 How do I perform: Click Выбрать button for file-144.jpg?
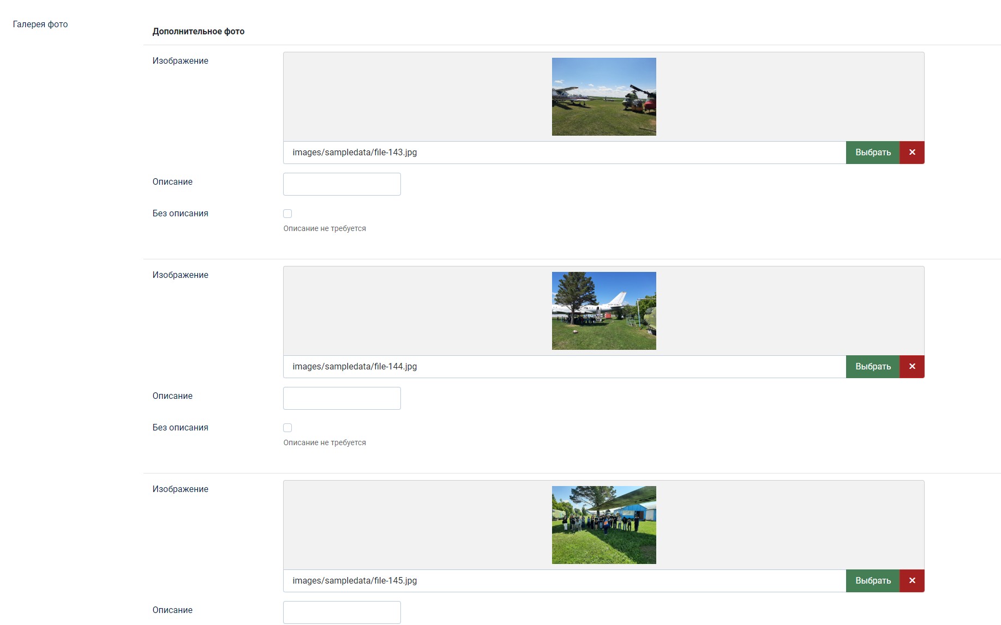(872, 367)
